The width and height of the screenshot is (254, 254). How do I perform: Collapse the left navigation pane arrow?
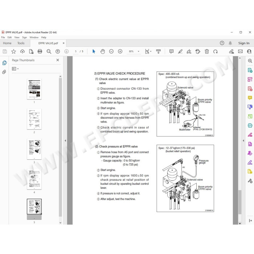tap(65, 141)
